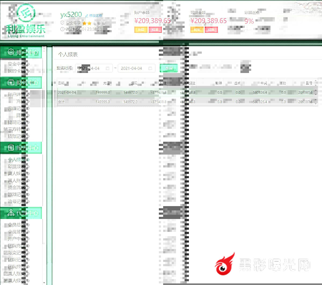This screenshot has height=285, width=322.
Task: Click the hierarchy icon beside 代理中心
Action: [11, 213]
